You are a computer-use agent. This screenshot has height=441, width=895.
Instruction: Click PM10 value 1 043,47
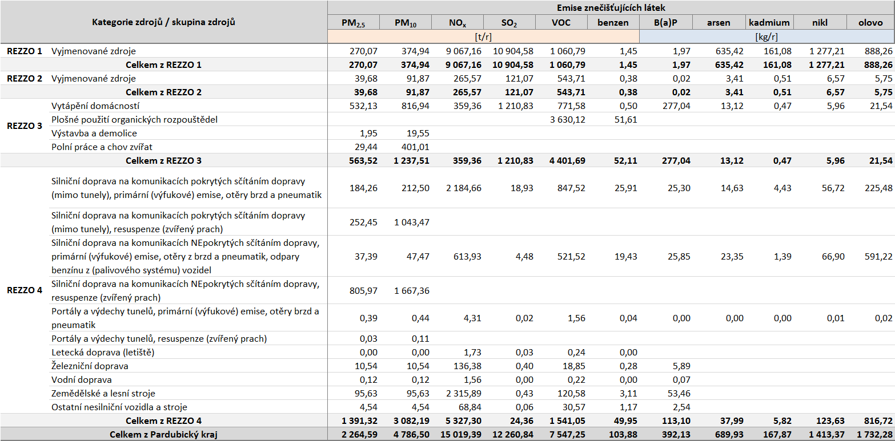pyautogui.click(x=412, y=222)
